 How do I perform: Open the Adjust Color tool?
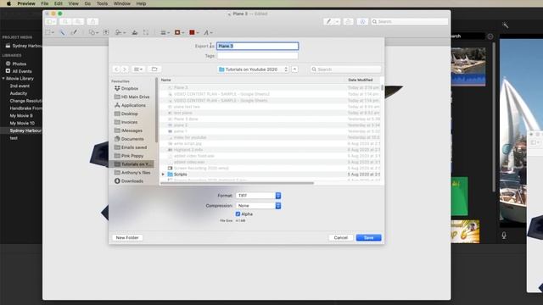click(x=135, y=32)
